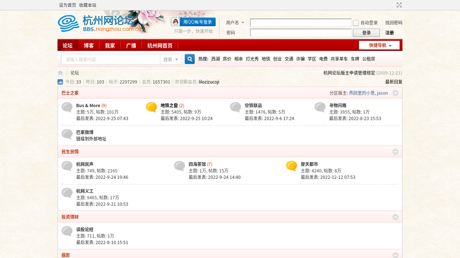Focus the password input field
Image resolution: width=460 pixels, height=258 pixels.
pos(301,33)
